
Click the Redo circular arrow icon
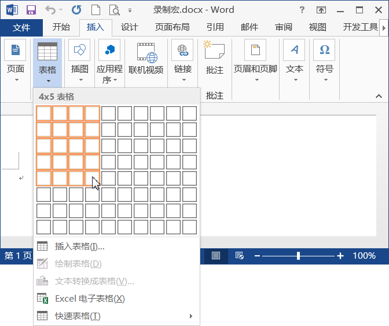pyautogui.click(x=76, y=10)
